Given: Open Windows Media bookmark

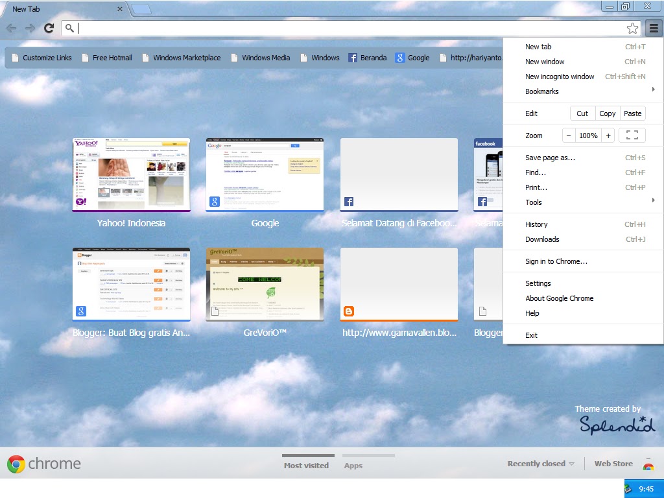Looking at the screenshot, I should pos(261,58).
